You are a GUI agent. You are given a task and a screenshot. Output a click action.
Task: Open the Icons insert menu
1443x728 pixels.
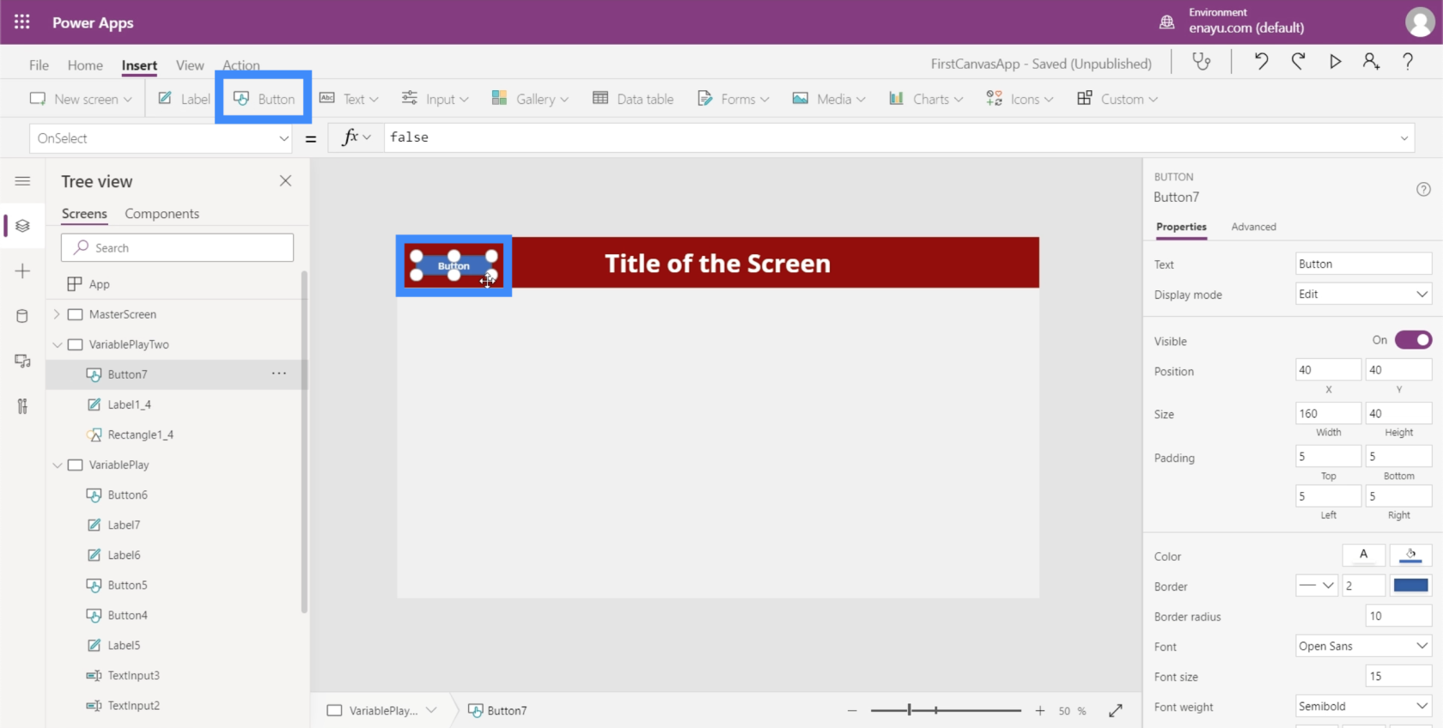1020,99
